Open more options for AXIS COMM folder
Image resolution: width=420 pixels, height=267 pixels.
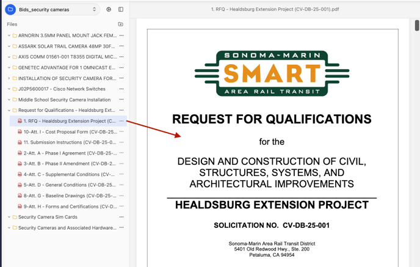pyautogui.click(x=121, y=57)
